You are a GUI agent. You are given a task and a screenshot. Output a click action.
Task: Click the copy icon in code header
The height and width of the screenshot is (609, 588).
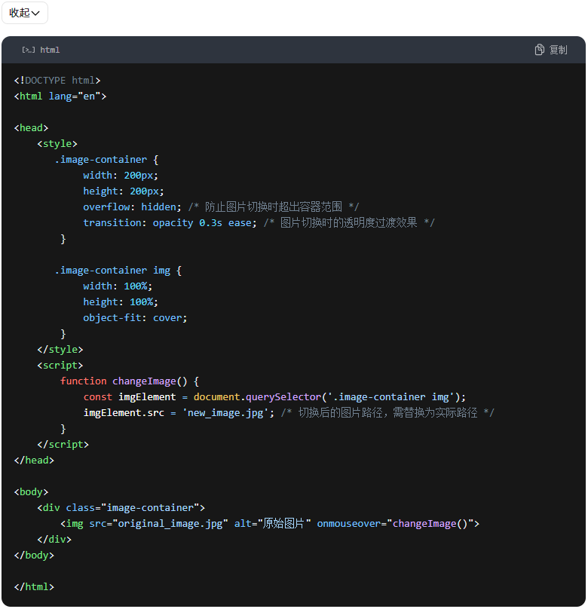pos(540,50)
